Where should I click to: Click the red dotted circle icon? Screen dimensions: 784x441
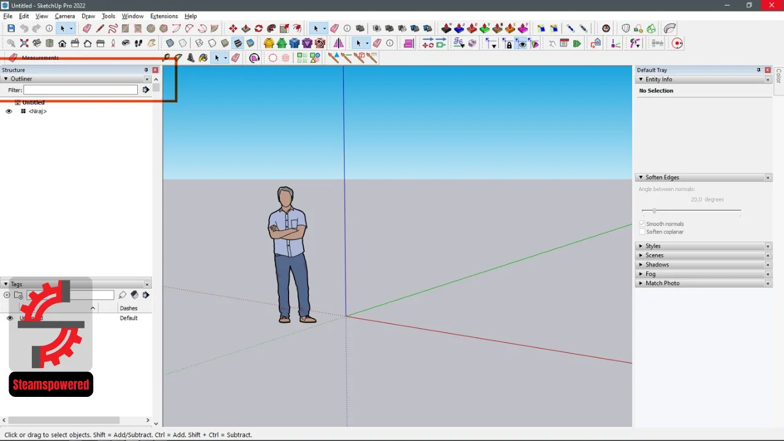273,58
